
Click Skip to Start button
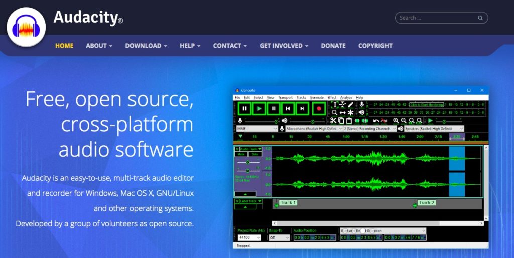click(288, 109)
